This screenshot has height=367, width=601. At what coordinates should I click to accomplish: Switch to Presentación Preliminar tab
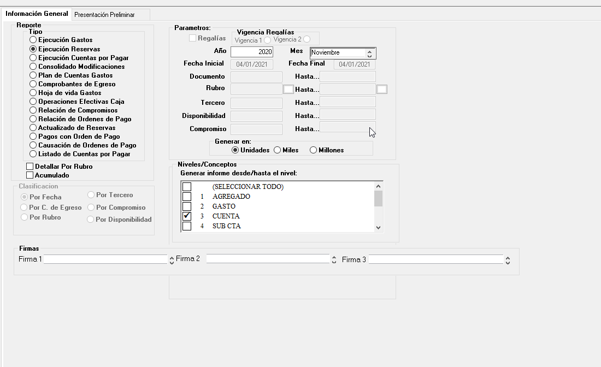tap(104, 14)
